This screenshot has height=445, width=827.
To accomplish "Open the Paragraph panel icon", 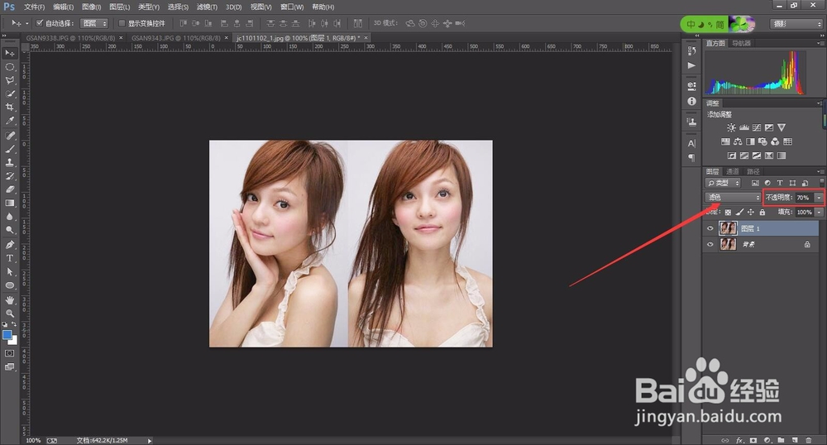I will [x=691, y=156].
